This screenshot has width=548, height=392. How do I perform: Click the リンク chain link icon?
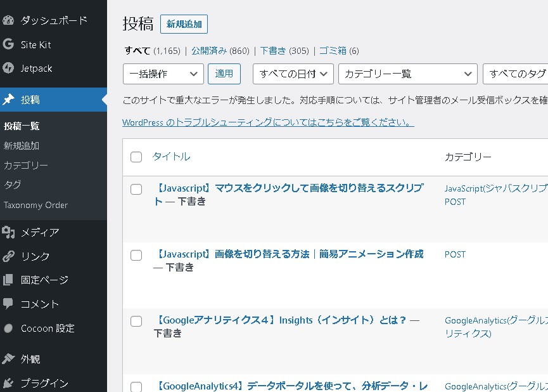(x=8, y=256)
